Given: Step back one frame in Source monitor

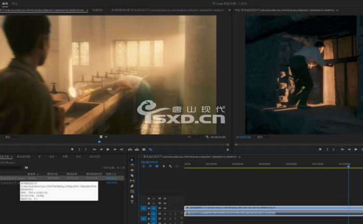Looking at the screenshot, I should coord(101,150).
